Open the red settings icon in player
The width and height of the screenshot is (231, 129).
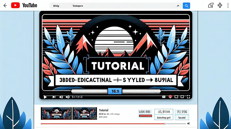[x=170, y=97]
